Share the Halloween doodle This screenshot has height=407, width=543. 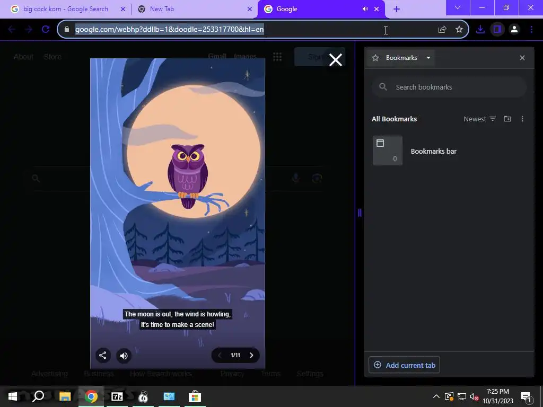102,355
